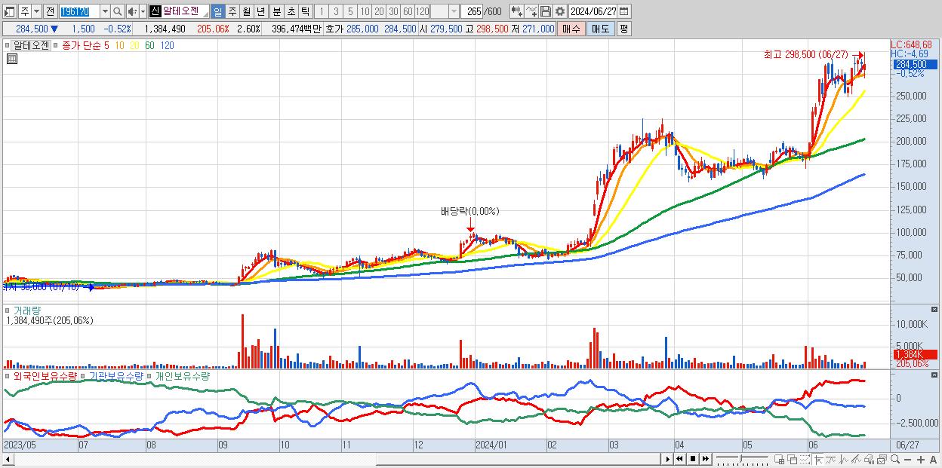This screenshot has height=468, width=942.
Task: Click the '신' badge beside stock name
Action: 155,11
